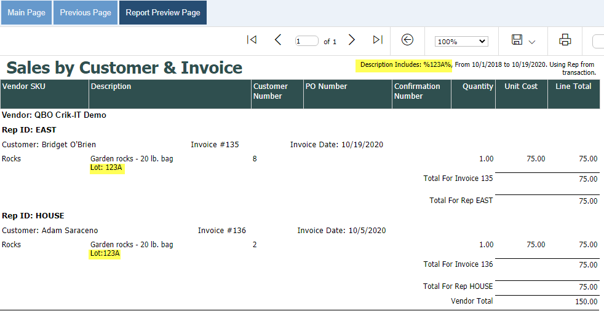
Task: Click the PO Number column header
Action: coord(327,86)
